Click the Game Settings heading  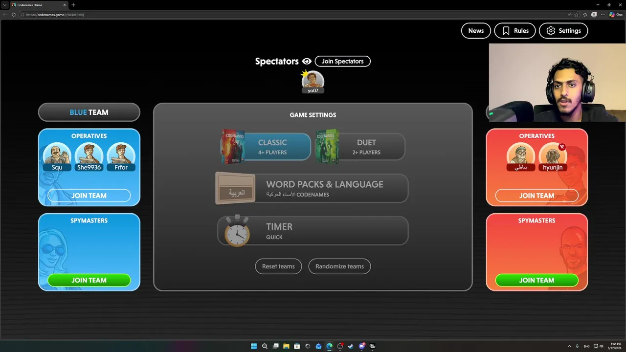tap(313, 115)
